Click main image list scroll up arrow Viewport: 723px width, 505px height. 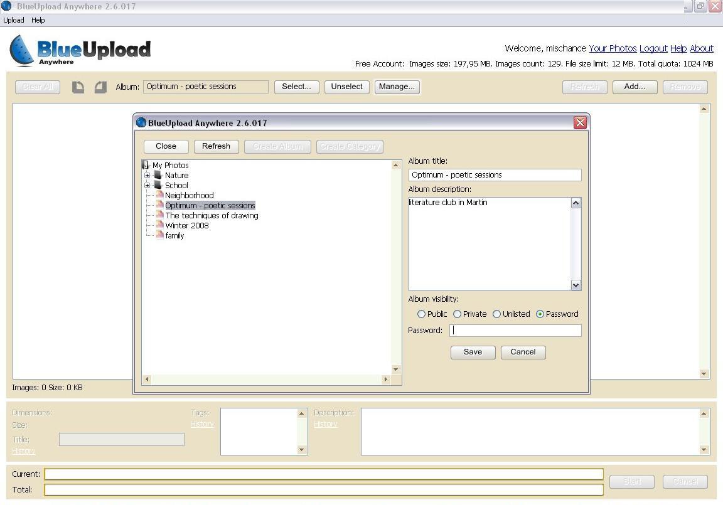click(x=704, y=109)
